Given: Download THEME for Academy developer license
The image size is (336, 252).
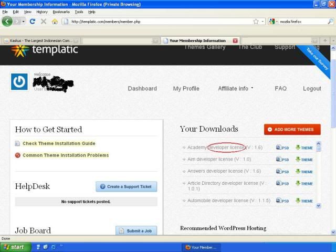Looking at the screenshot, I should 304,148.
